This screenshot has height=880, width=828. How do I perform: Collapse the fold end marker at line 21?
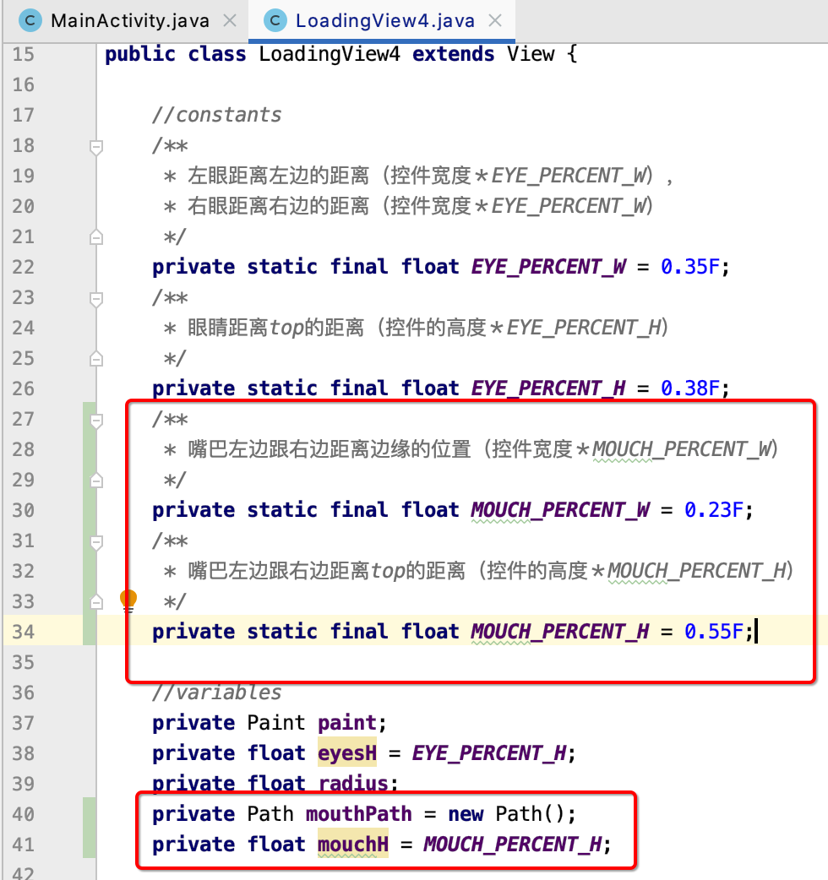pyautogui.click(x=96, y=237)
